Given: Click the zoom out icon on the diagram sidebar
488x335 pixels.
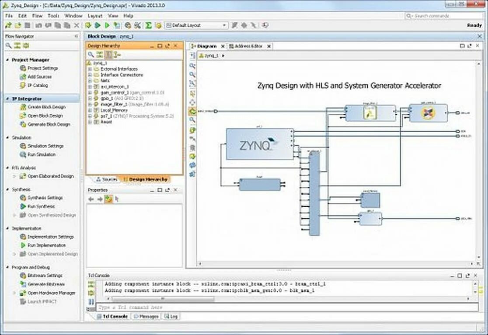Looking at the screenshot, I should 192,75.
